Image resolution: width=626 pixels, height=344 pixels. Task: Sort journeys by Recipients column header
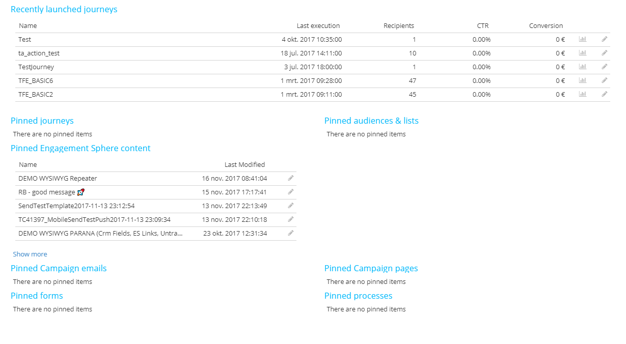pyautogui.click(x=398, y=25)
